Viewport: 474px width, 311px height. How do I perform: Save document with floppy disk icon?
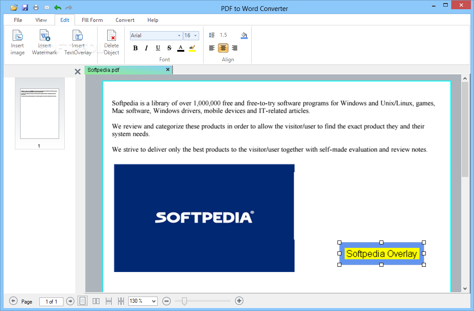[25, 7]
